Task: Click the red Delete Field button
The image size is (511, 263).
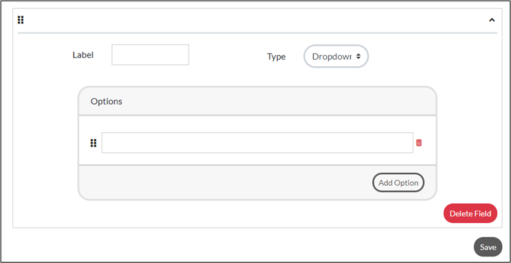Action: 470,213
